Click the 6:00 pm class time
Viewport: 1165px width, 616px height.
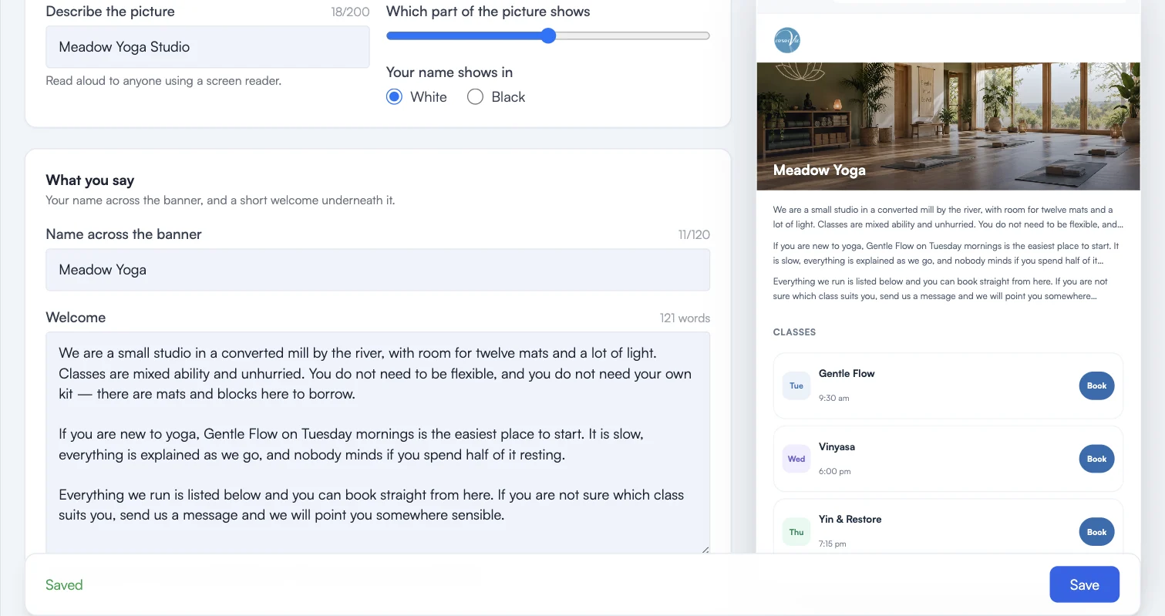tap(834, 471)
